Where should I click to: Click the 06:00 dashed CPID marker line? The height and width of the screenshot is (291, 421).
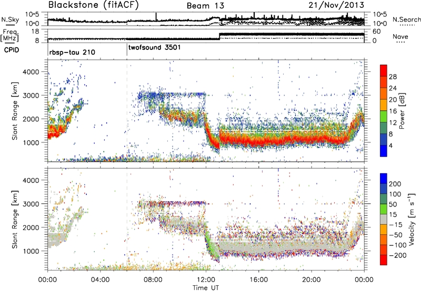point(127,111)
